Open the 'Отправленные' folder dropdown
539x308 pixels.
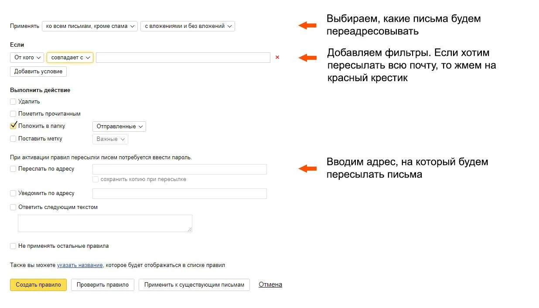(x=119, y=127)
